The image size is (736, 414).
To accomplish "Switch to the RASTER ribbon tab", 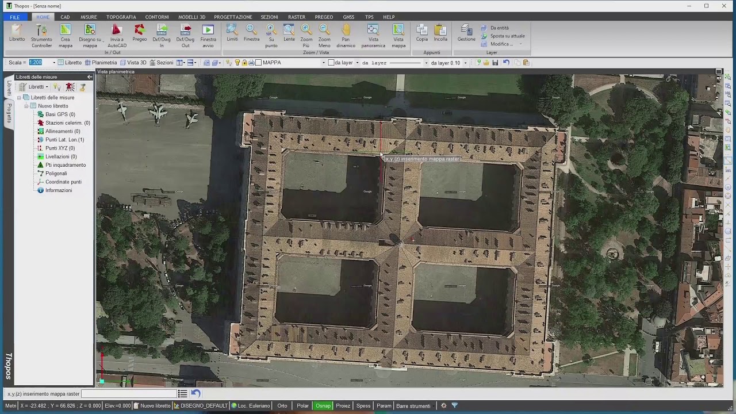I will [x=297, y=17].
